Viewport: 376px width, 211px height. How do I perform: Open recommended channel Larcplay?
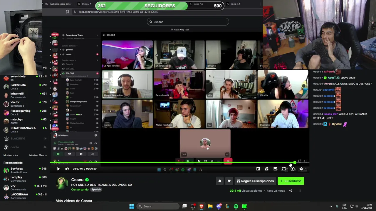pyautogui.click(x=25, y=179)
